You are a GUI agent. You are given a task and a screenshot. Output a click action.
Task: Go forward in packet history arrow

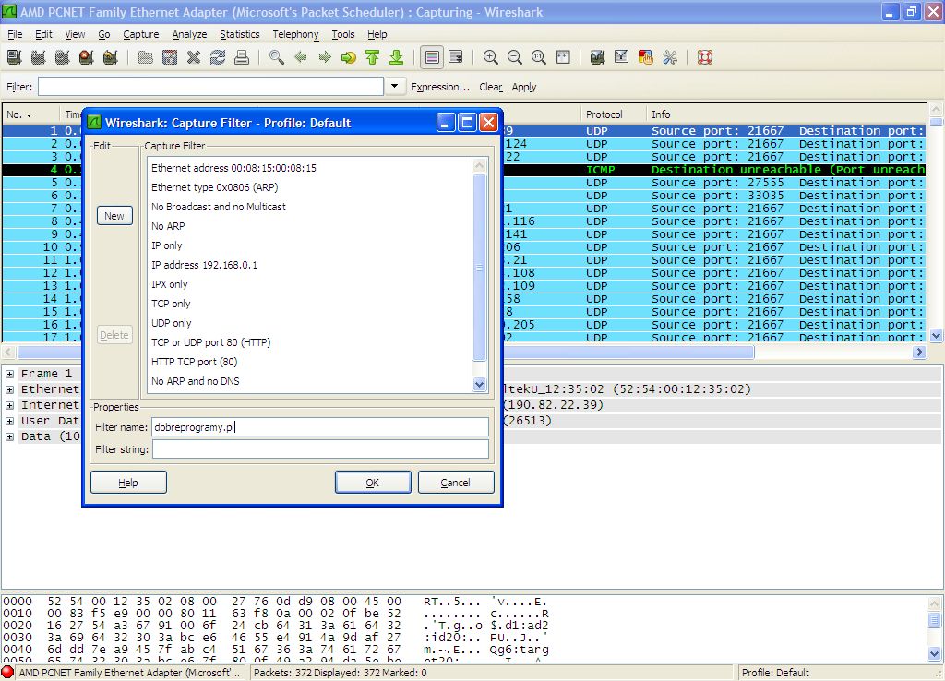pyautogui.click(x=325, y=57)
